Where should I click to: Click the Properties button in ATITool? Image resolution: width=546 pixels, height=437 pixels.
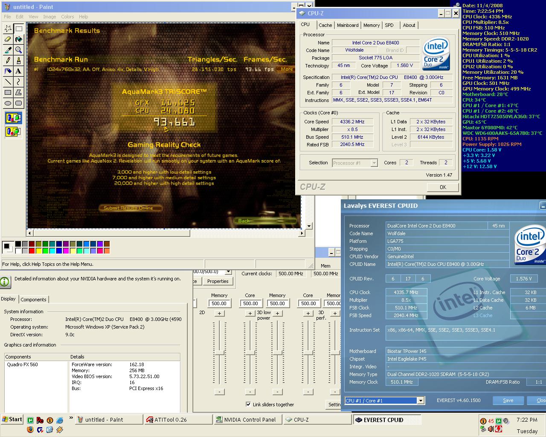click(218, 281)
